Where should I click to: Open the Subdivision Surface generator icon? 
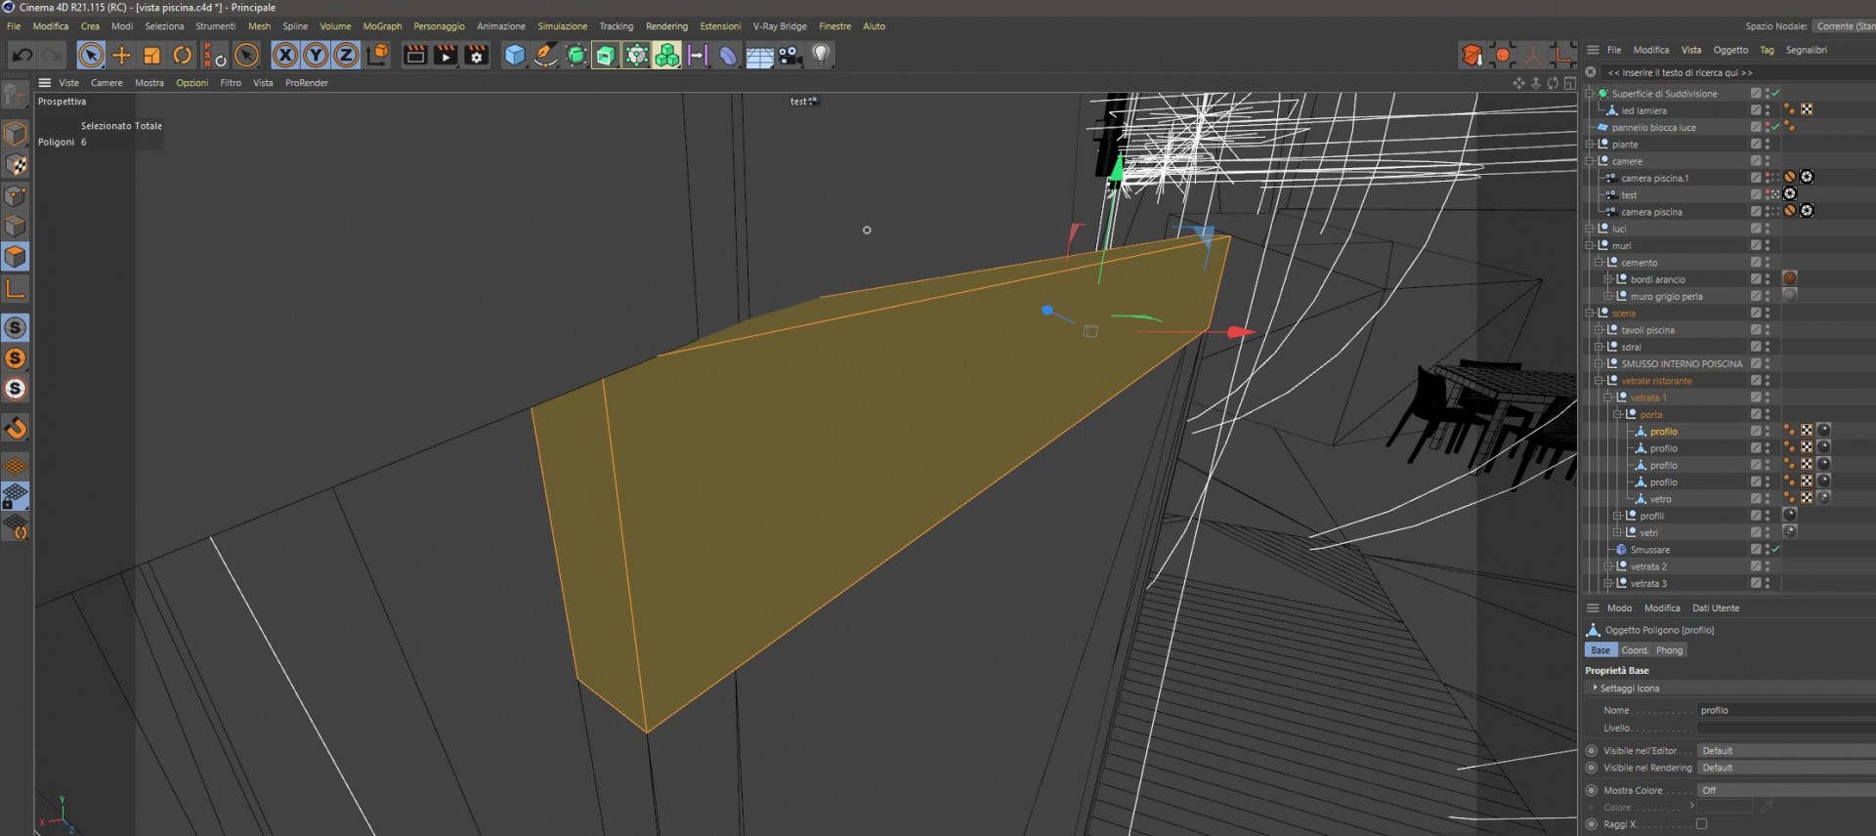pos(576,55)
